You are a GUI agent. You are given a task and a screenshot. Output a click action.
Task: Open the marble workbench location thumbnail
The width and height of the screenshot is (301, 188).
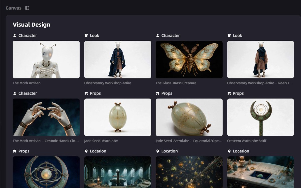(261, 172)
